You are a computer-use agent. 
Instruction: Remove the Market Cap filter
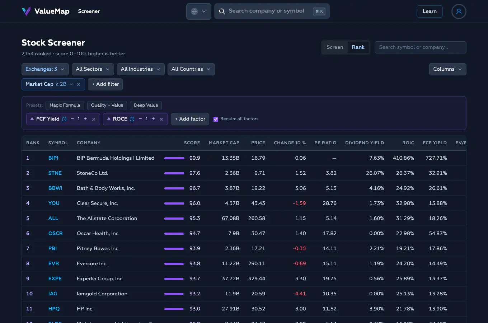pyautogui.click(x=79, y=84)
